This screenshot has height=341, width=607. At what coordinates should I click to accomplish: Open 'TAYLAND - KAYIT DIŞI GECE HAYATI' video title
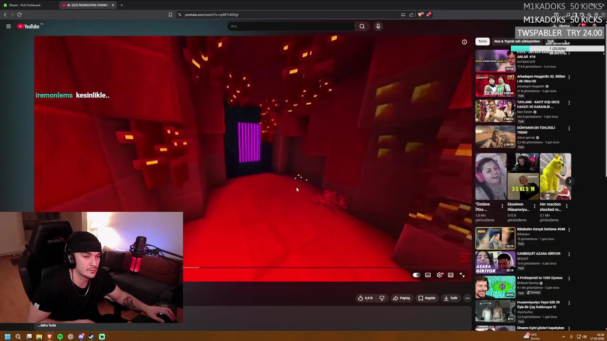click(x=538, y=104)
